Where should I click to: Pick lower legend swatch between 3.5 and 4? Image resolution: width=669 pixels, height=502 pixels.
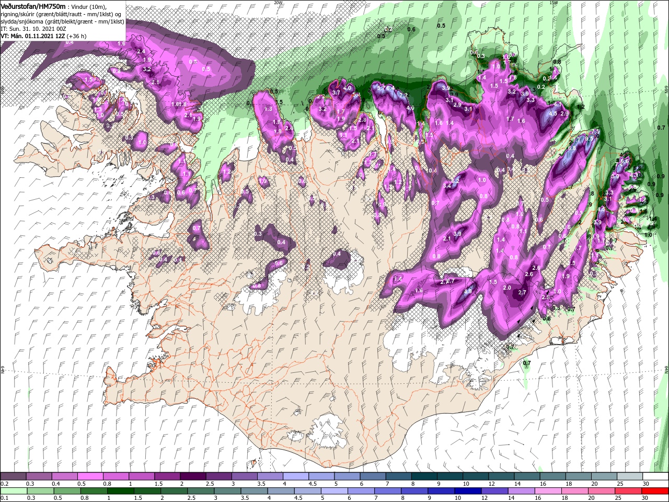tap(253, 490)
